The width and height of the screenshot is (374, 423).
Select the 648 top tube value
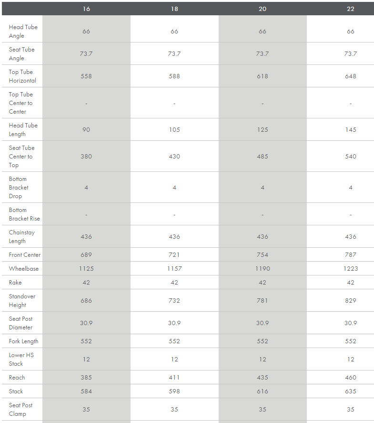[351, 76]
